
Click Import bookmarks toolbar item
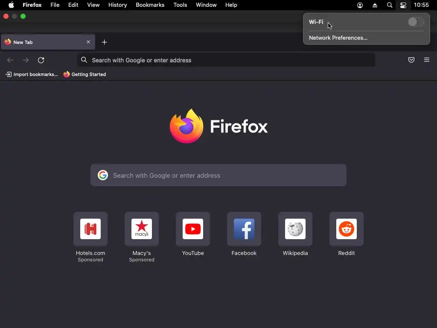(32, 74)
